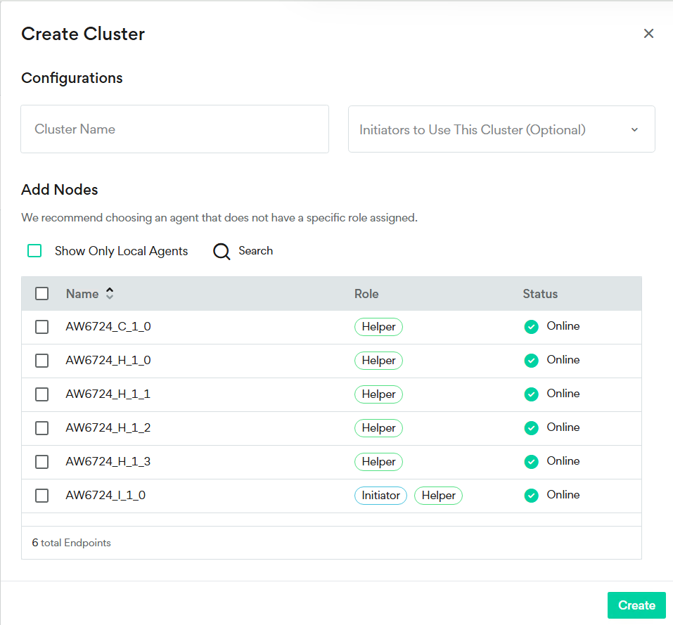Check the AW6724_H_1_3 node checkbox
This screenshot has height=625, width=673.
click(x=42, y=462)
